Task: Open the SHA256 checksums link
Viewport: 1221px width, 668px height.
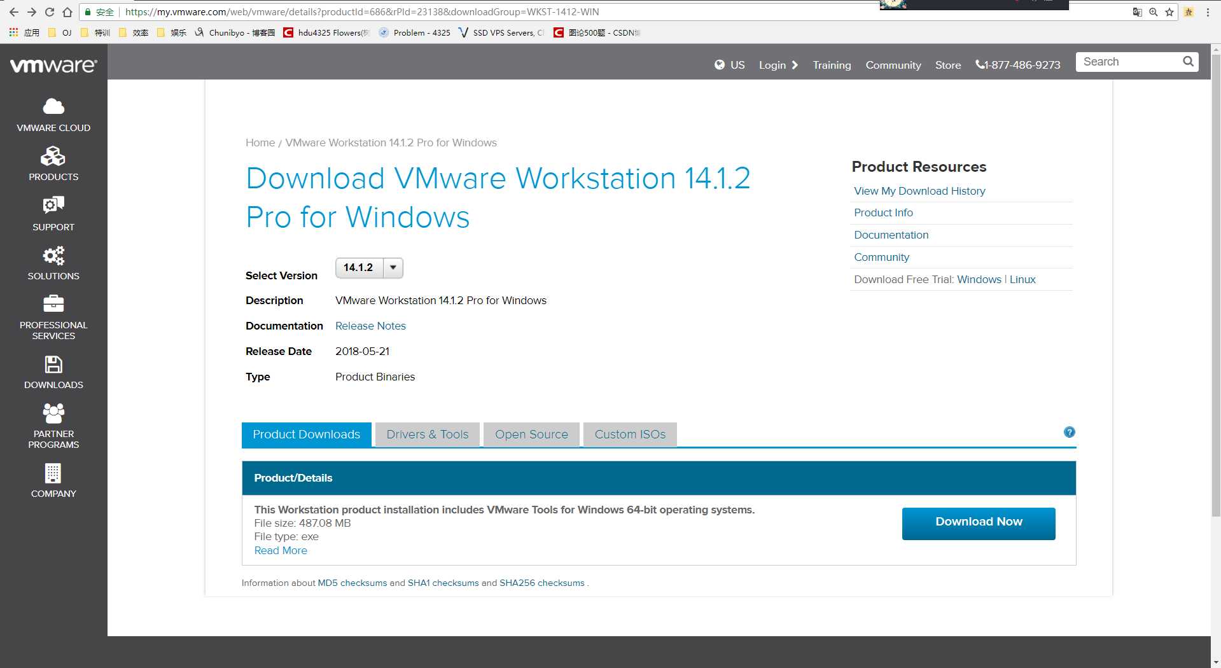Action: 541,583
